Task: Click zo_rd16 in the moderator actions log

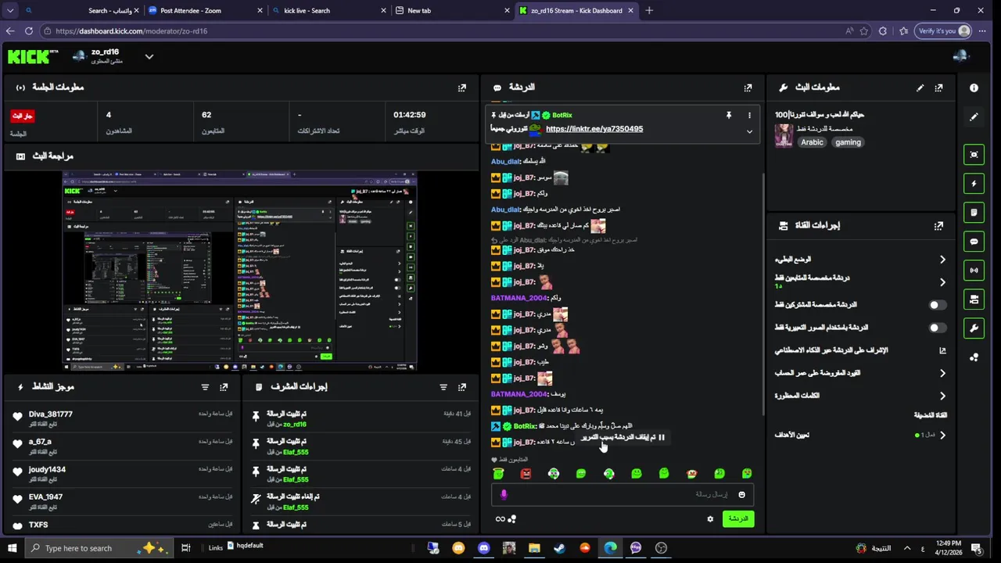Action: (x=295, y=425)
